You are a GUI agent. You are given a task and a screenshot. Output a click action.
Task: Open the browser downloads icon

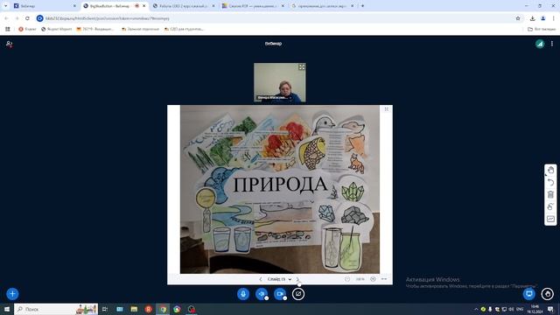pyautogui.click(x=532, y=18)
